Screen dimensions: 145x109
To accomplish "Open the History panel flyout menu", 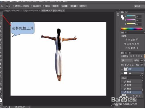I will coord(142,78).
